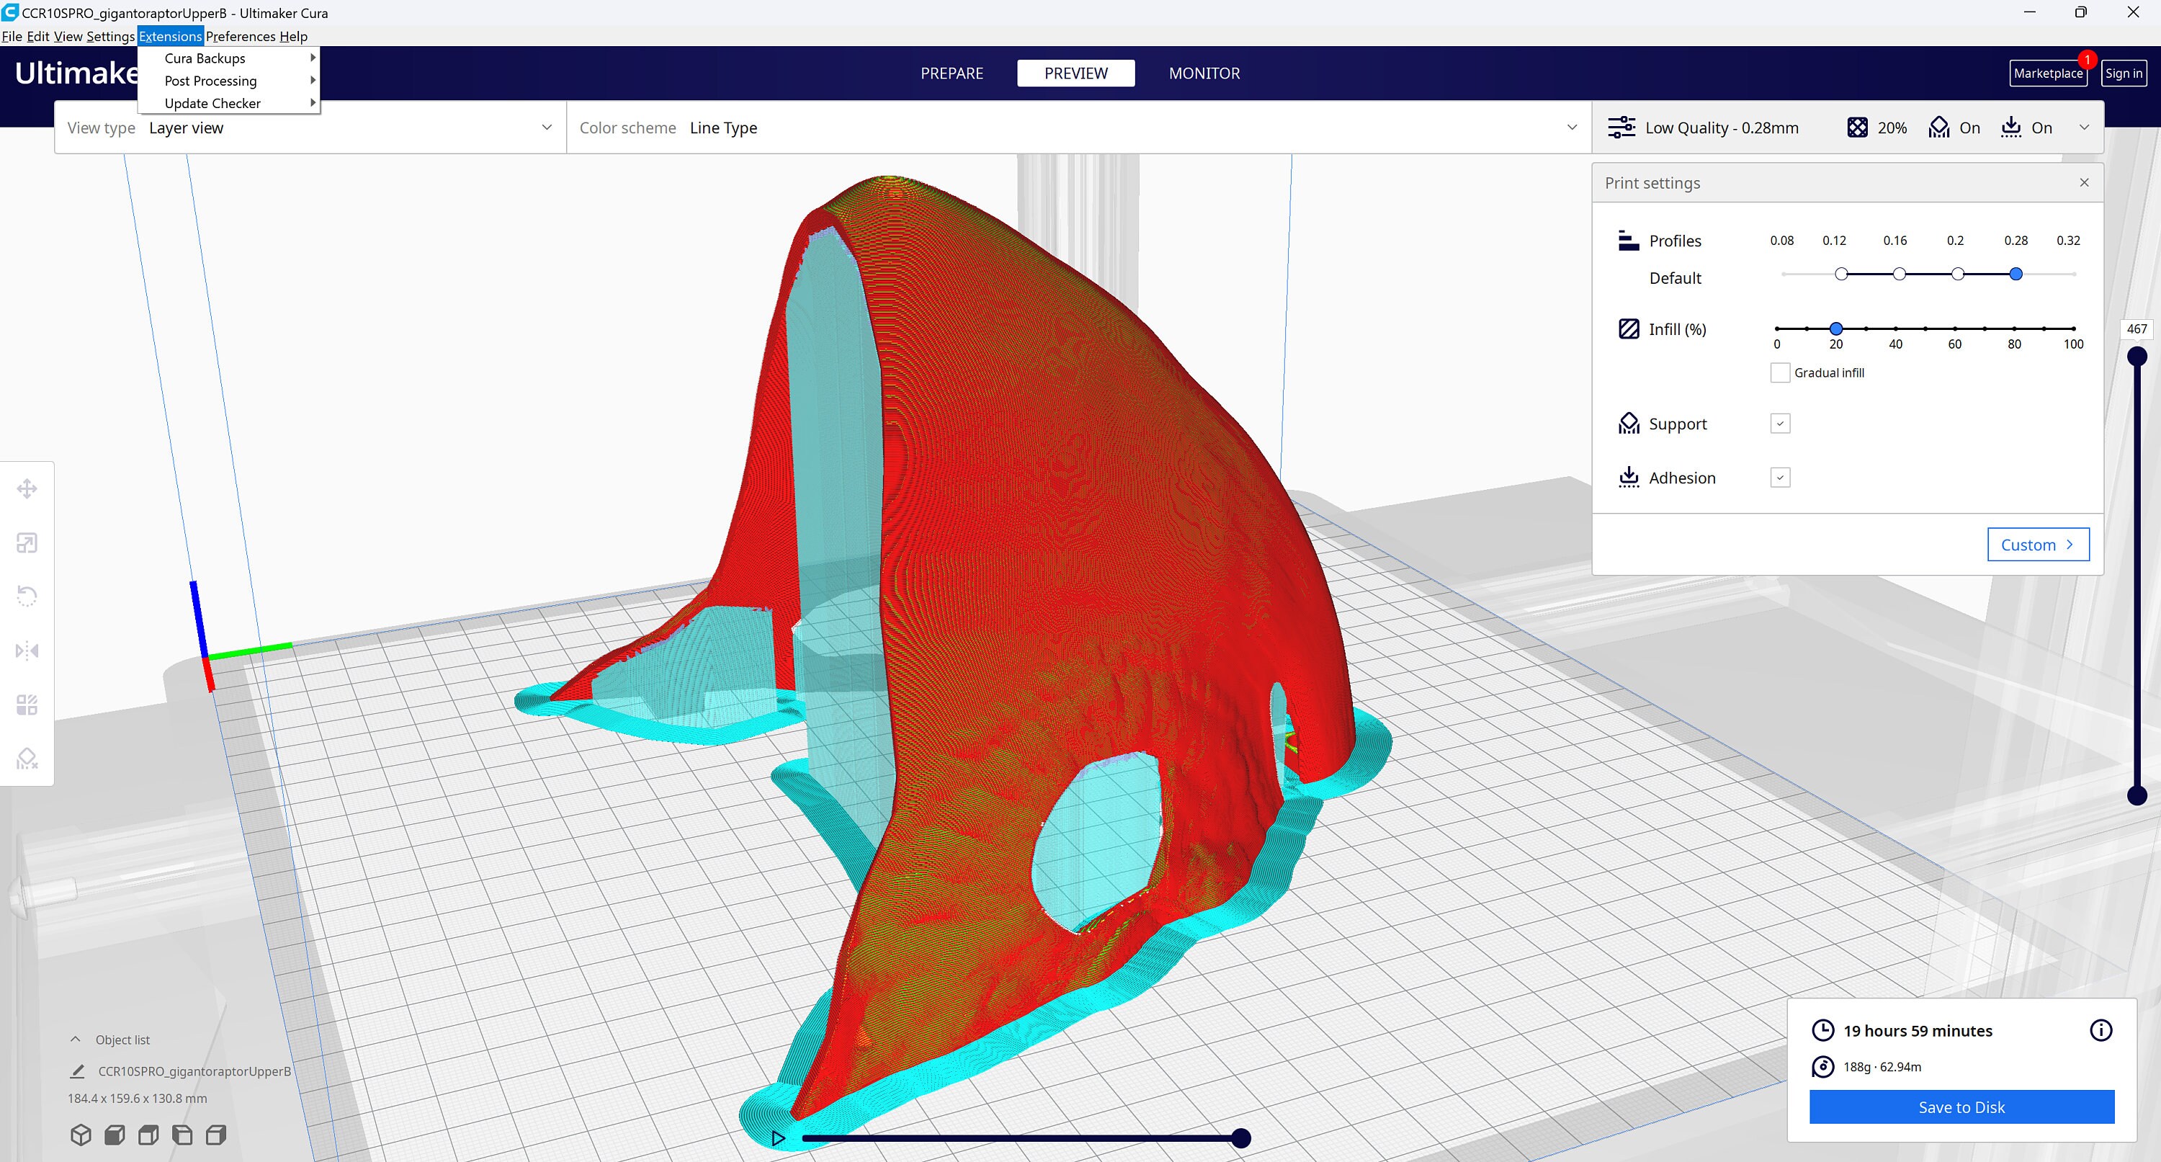Screen dimensions: 2161x1162
Task: Select the 0.16 profile radio point
Action: coord(1900,274)
